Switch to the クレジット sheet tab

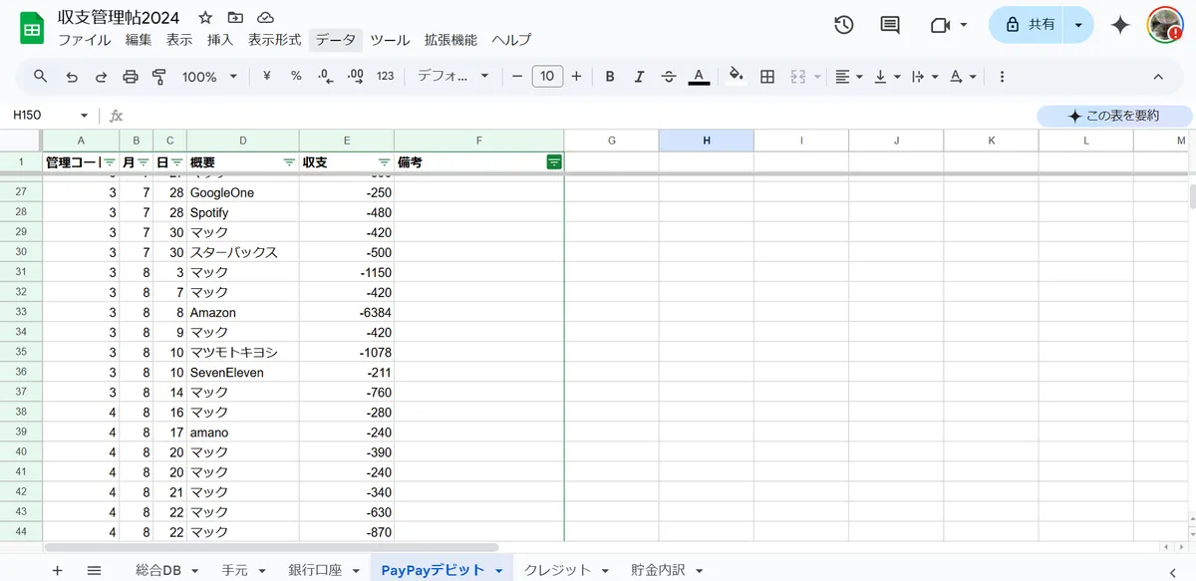[x=557, y=570]
